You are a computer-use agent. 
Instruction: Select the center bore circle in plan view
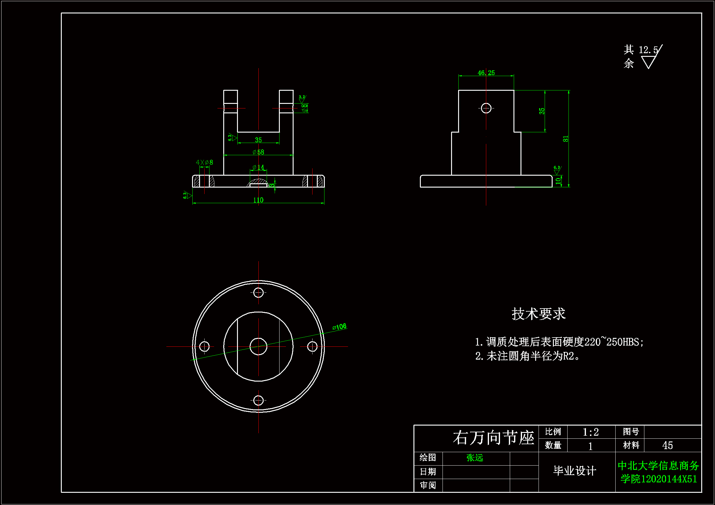(x=258, y=346)
